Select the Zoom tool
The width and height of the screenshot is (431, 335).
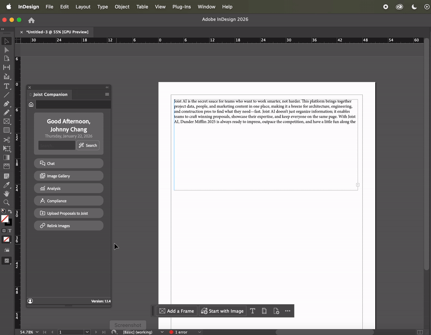(x=7, y=202)
